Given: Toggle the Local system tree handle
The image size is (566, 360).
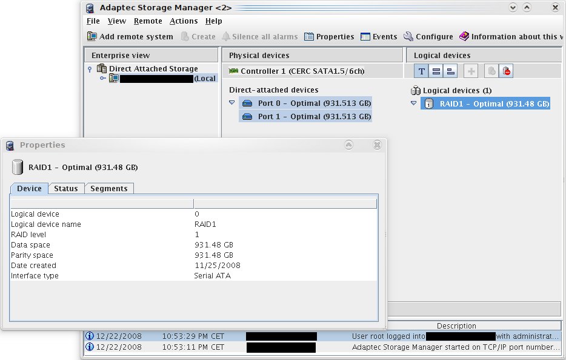Looking at the screenshot, I should (103, 78).
